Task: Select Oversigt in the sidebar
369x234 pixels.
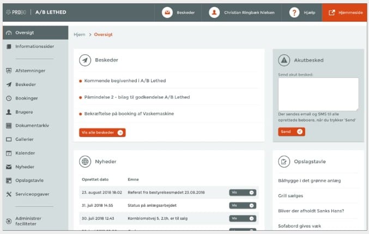Action: (25, 33)
